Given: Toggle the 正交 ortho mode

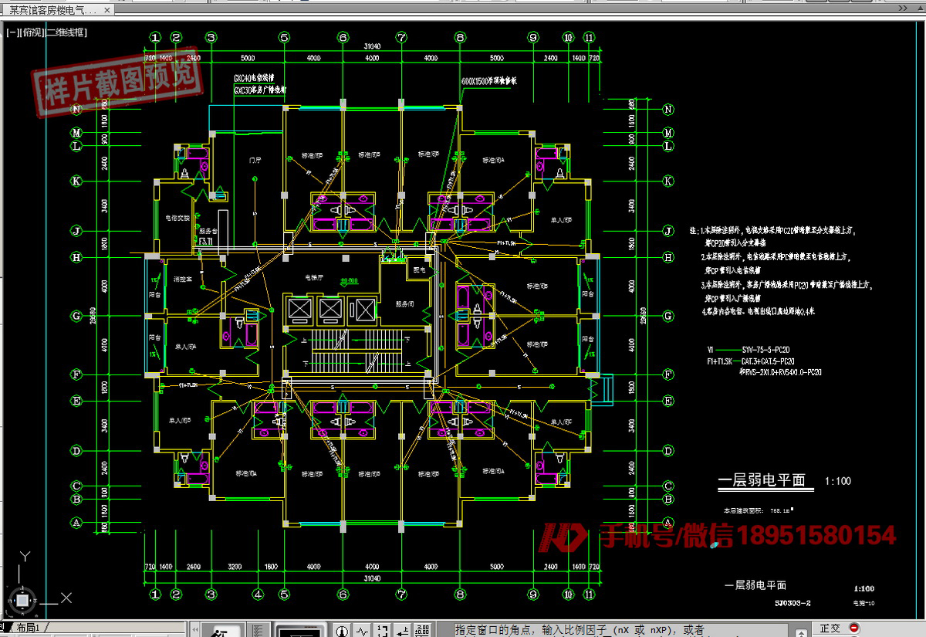Looking at the screenshot, I should (x=830, y=629).
